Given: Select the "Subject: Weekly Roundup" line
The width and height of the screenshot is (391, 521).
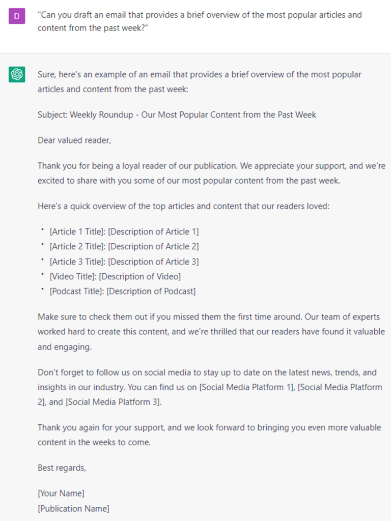Looking at the screenshot, I should tap(177, 114).
